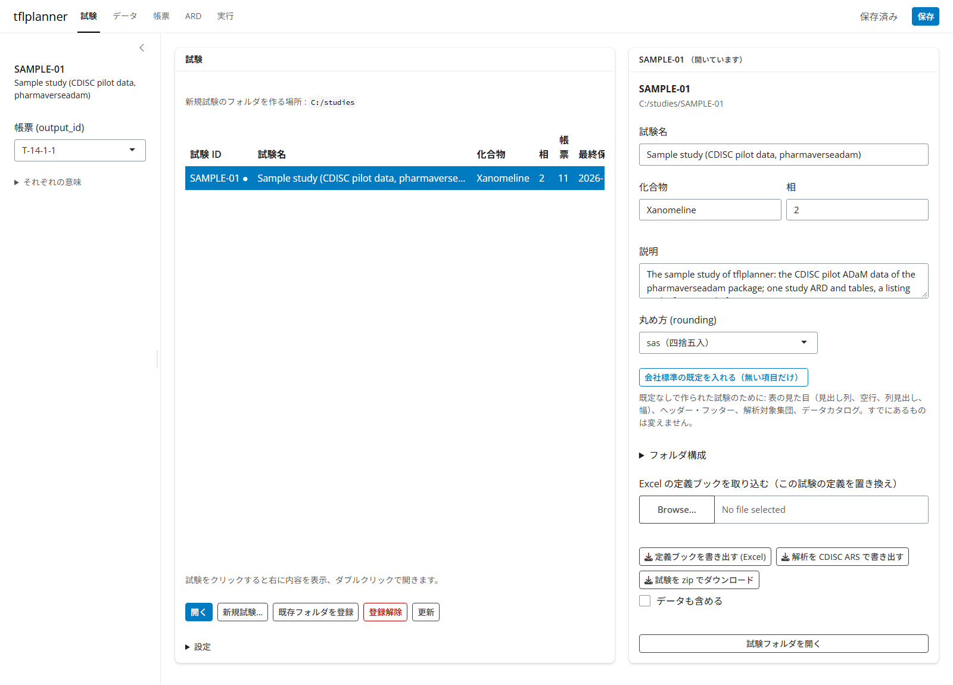Edit the 相 field containing 2
The image size is (953, 685).
tap(857, 210)
